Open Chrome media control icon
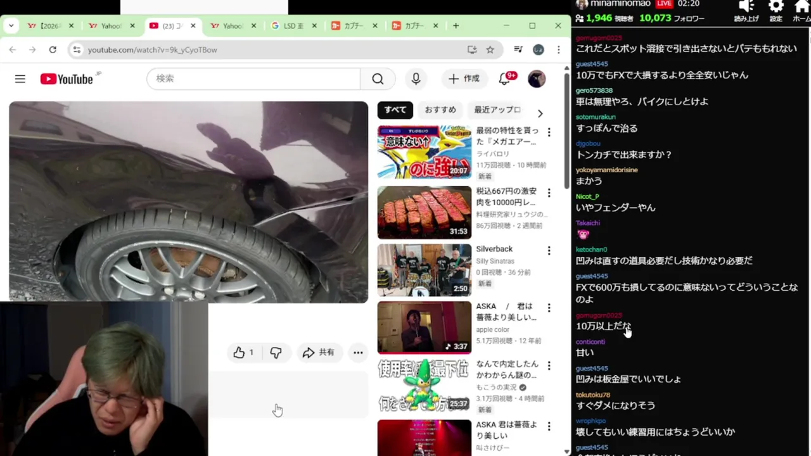Image resolution: width=811 pixels, height=456 pixels. [x=518, y=49]
